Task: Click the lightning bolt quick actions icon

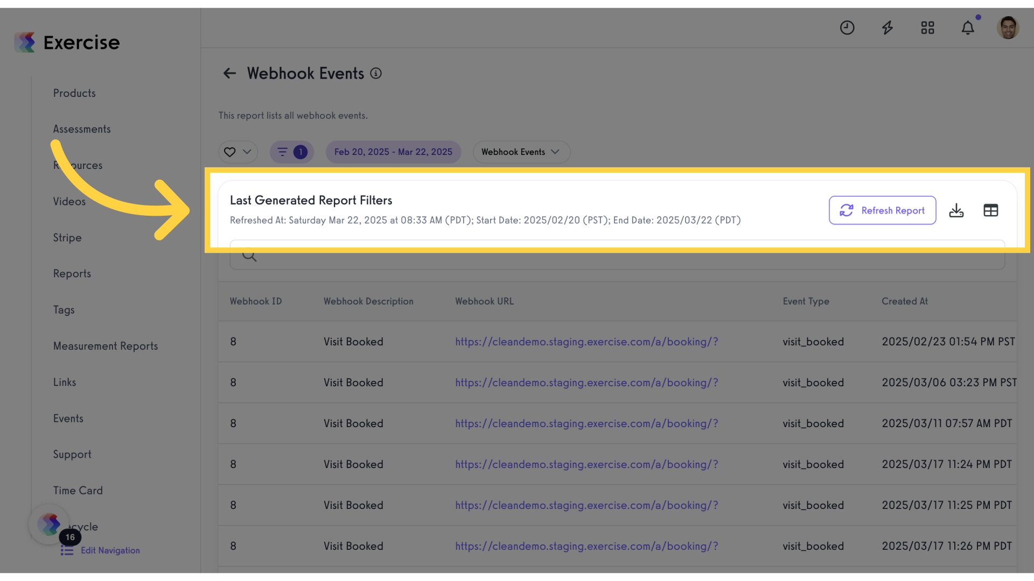Action: tap(888, 27)
